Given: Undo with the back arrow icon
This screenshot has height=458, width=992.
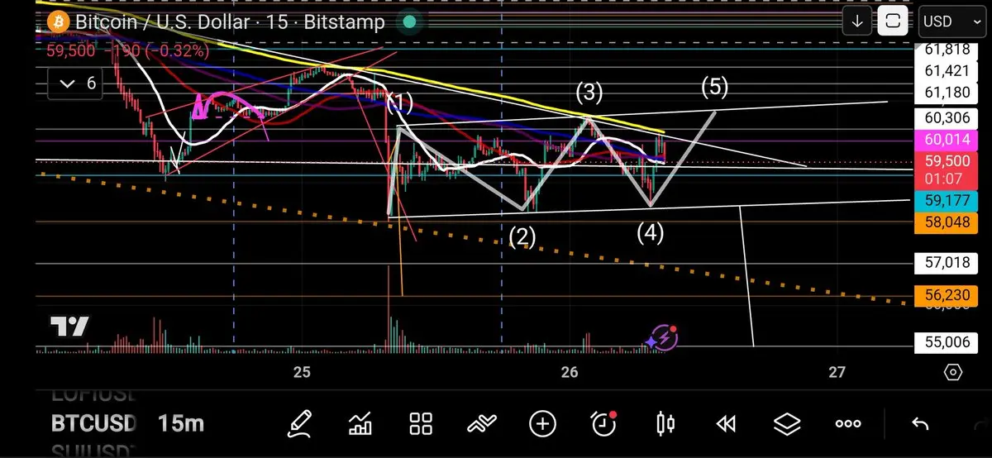Looking at the screenshot, I should 919,424.
